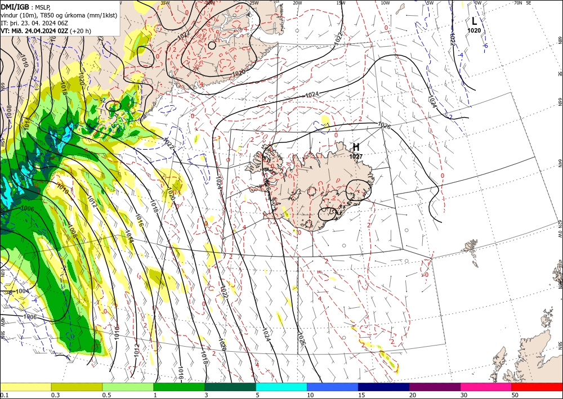
Task: Click the '1027' pressure value under H
Action: point(356,156)
